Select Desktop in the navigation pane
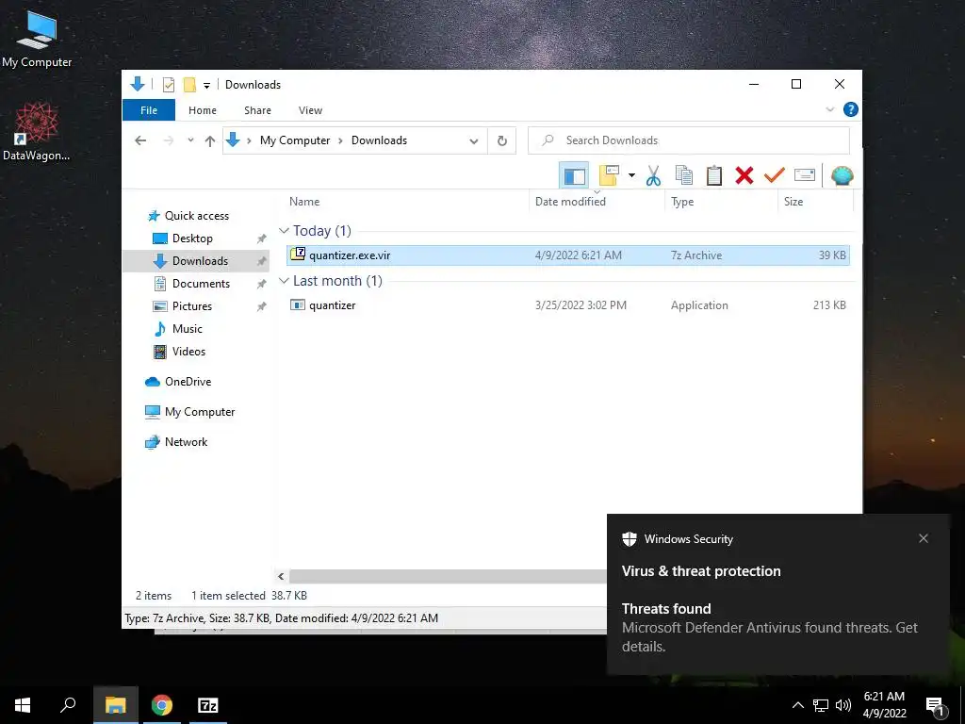The height and width of the screenshot is (724, 965). coord(192,239)
